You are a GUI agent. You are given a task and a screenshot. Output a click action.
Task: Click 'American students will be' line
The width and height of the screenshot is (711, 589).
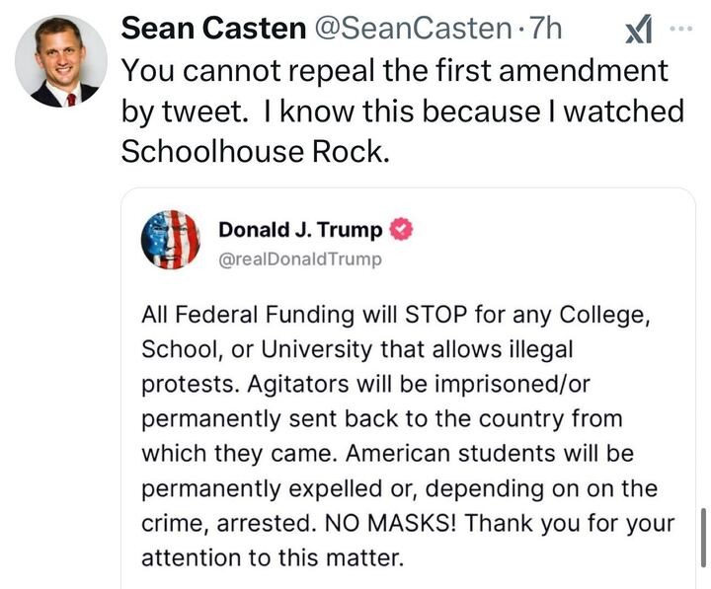pyautogui.click(x=490, y=454)
